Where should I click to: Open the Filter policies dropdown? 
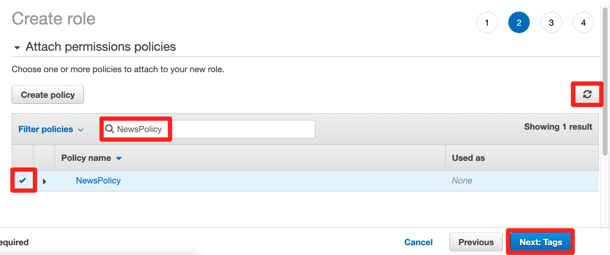coord(51,129)
